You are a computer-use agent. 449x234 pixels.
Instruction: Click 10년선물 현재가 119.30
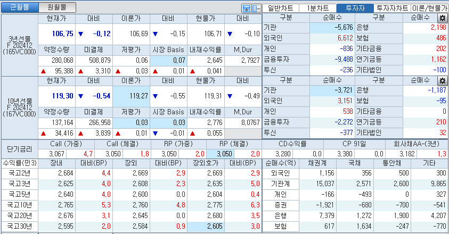coord(56,96)
